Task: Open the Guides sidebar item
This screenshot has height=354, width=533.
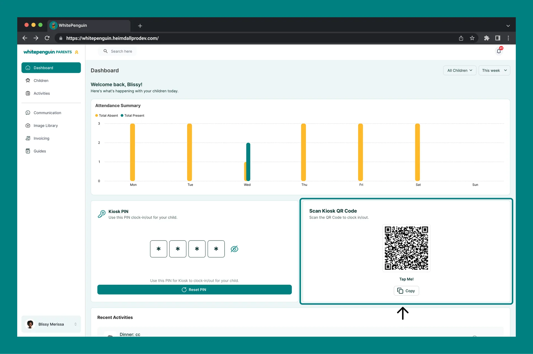Action: [x=51, y=151]
